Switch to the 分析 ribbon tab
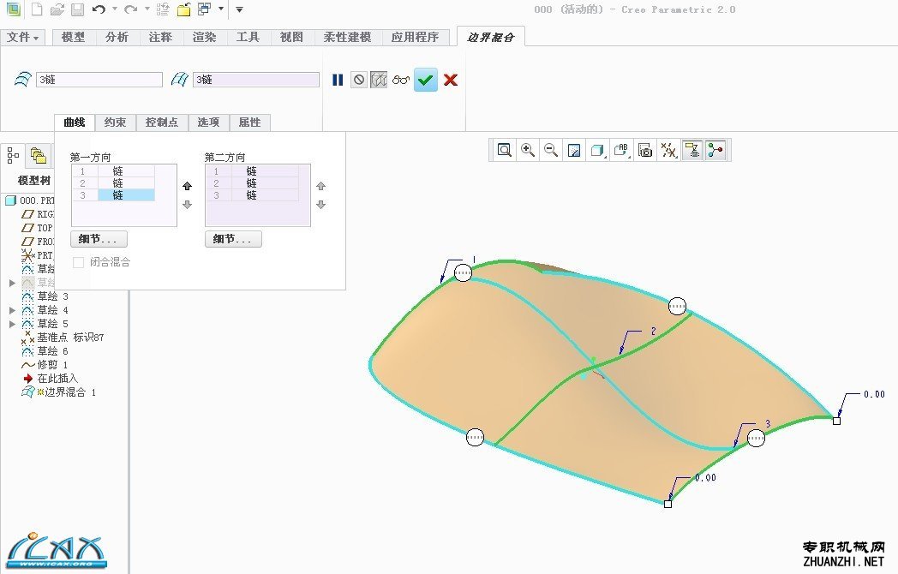 [x=117, y=37]
